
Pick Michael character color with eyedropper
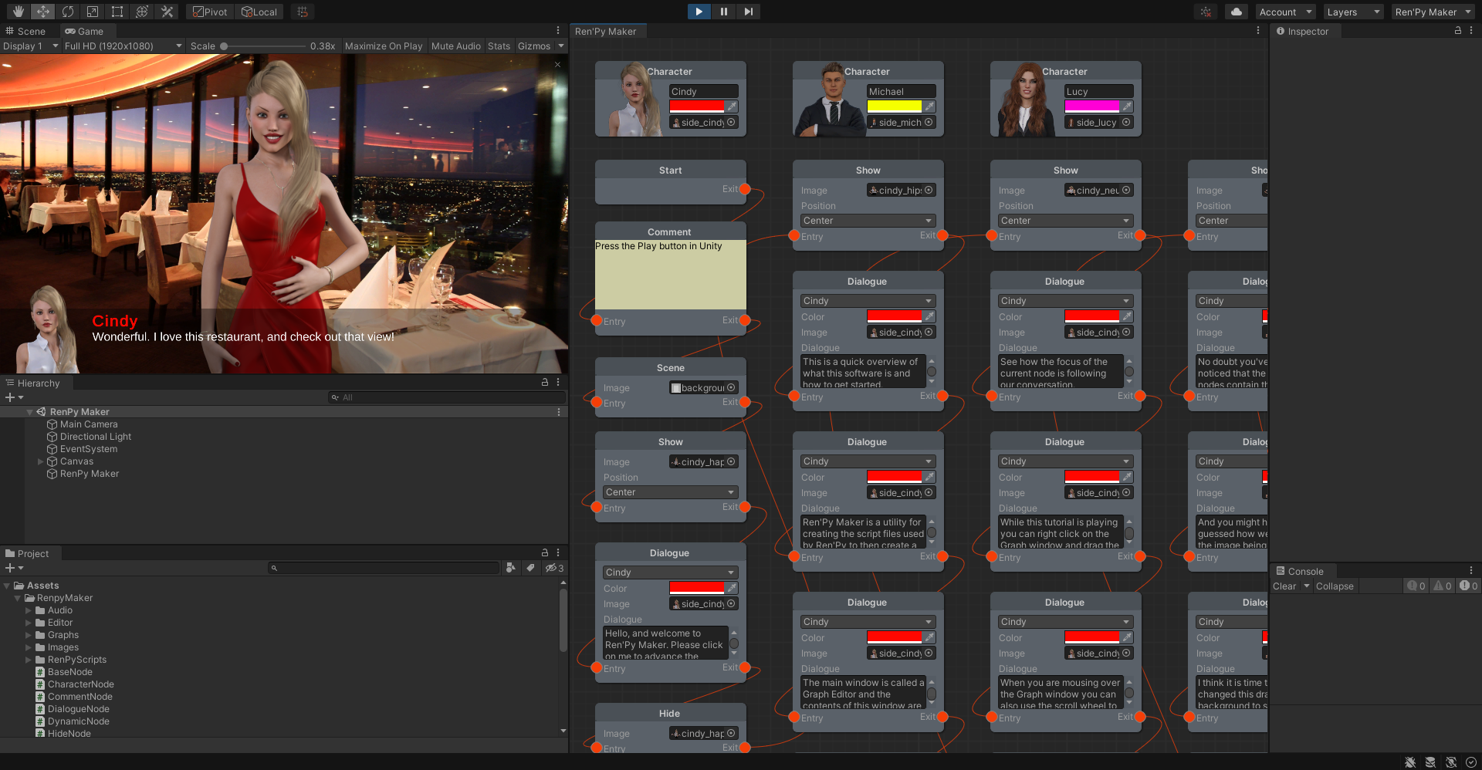[929, 106]
